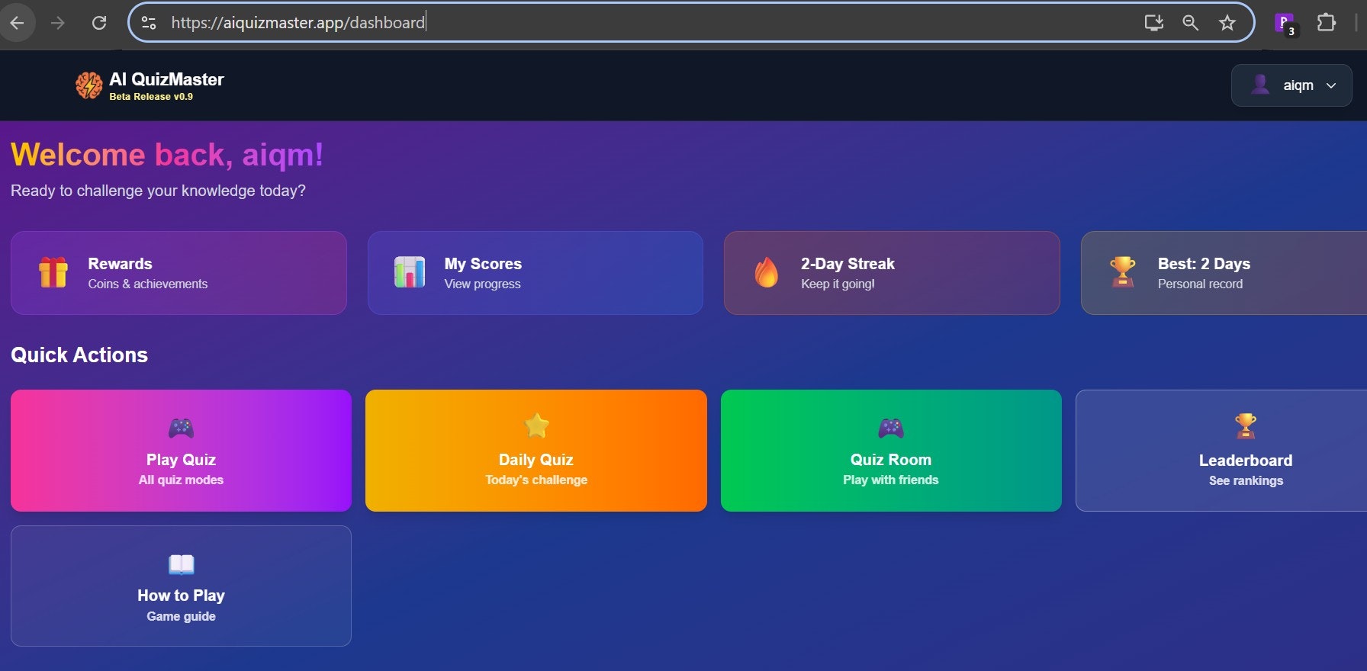
Task: Click 'Ready to challenge your knowledge today?' text
Action: pos(158,191)
